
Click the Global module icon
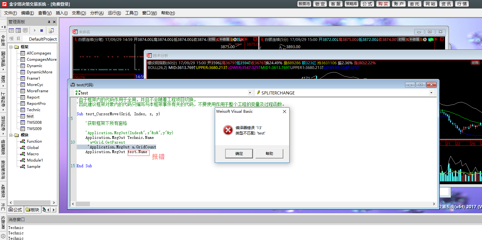coord(23,148)
